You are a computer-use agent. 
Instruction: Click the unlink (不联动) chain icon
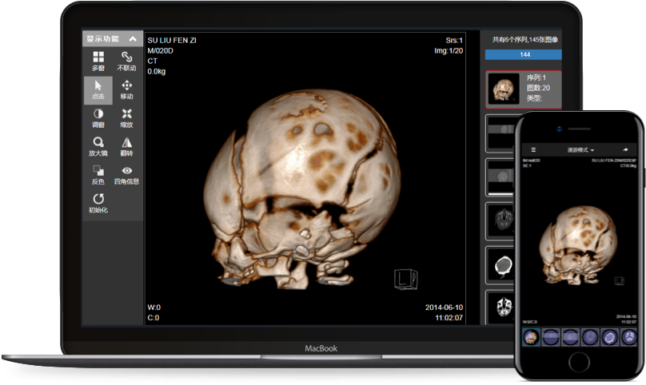(126, 61)
